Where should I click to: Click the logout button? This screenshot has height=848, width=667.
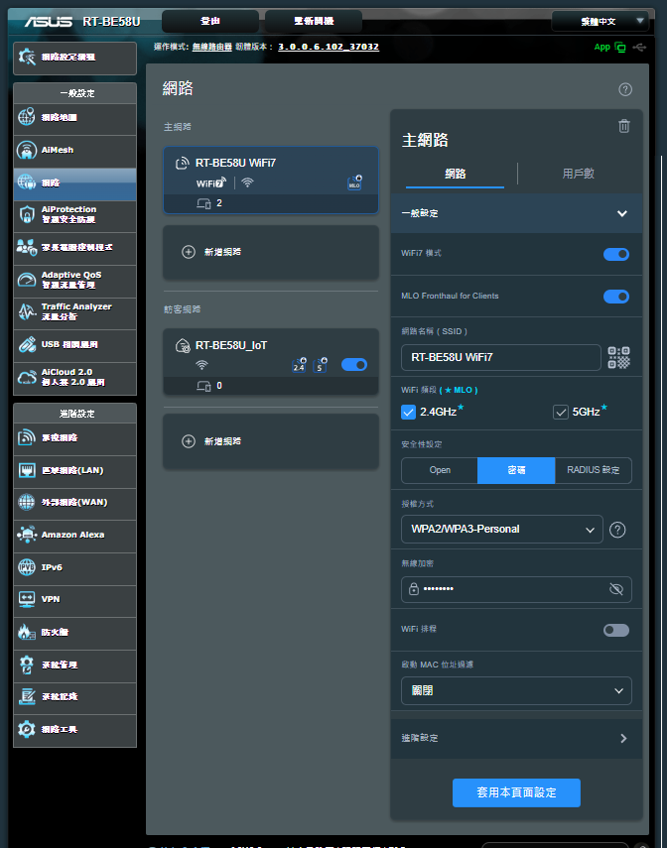coord(210,21)
